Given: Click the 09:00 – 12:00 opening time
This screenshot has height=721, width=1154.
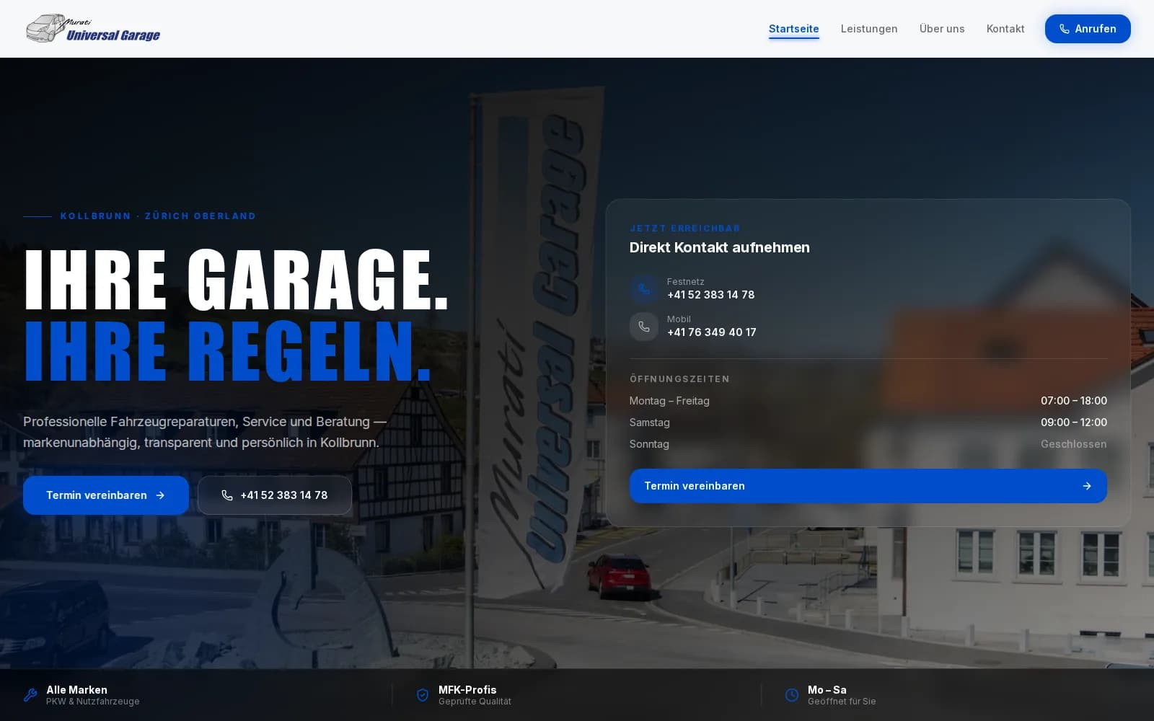Looking at the screenshot, I should click(1074, 423).
